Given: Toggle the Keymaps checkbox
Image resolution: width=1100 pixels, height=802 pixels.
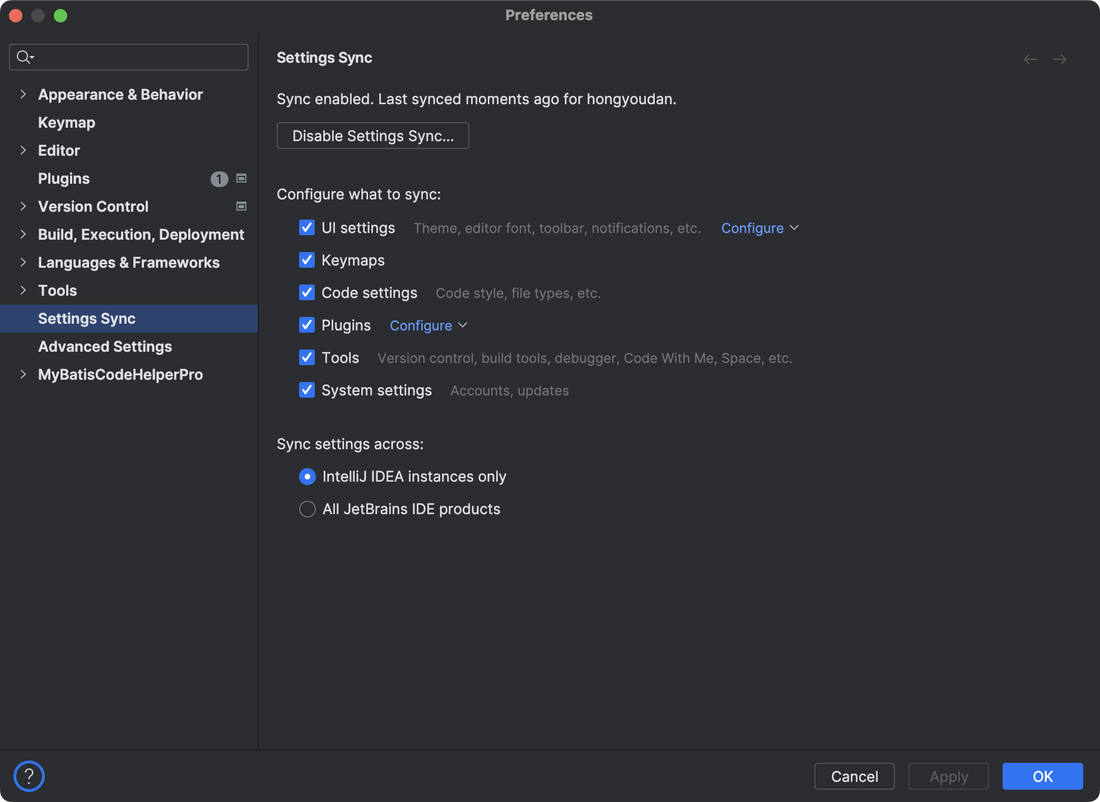Looking at the screenshot, I should 307,260.
